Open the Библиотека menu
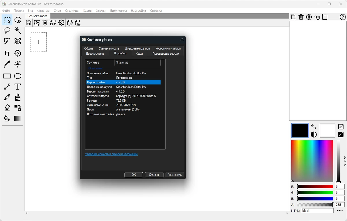This screenshot has height=221, width=347. (119, 11)
